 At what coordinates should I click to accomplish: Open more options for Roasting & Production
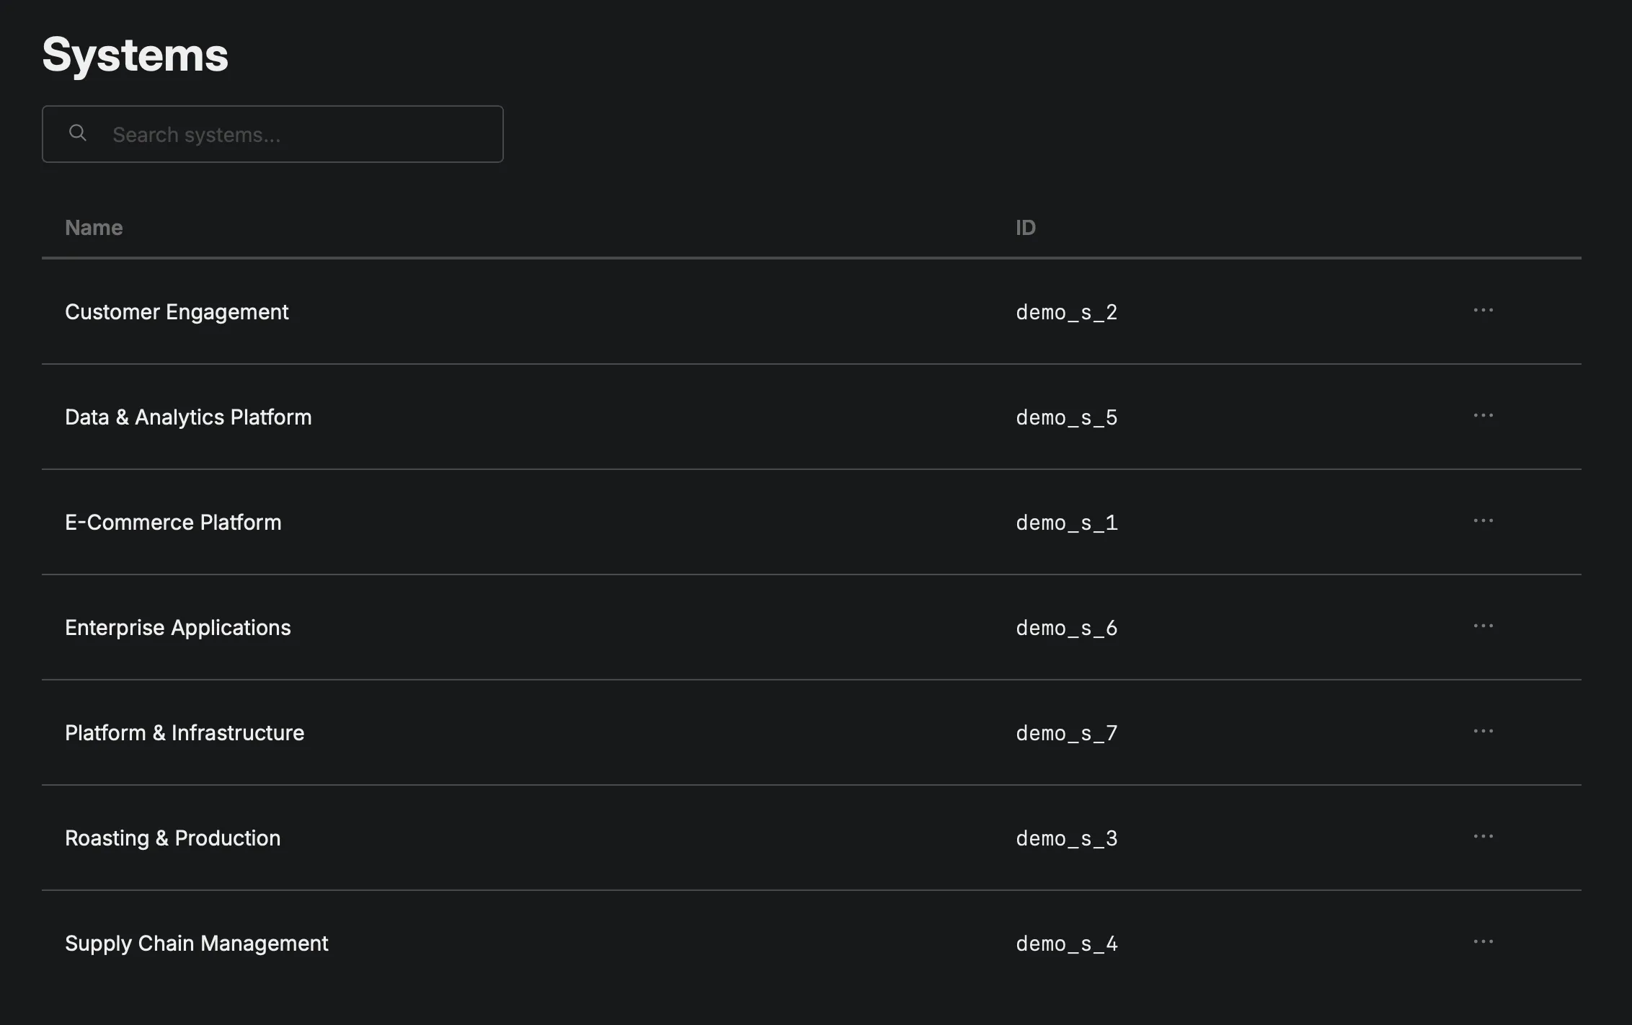[x=1483, y=837]
